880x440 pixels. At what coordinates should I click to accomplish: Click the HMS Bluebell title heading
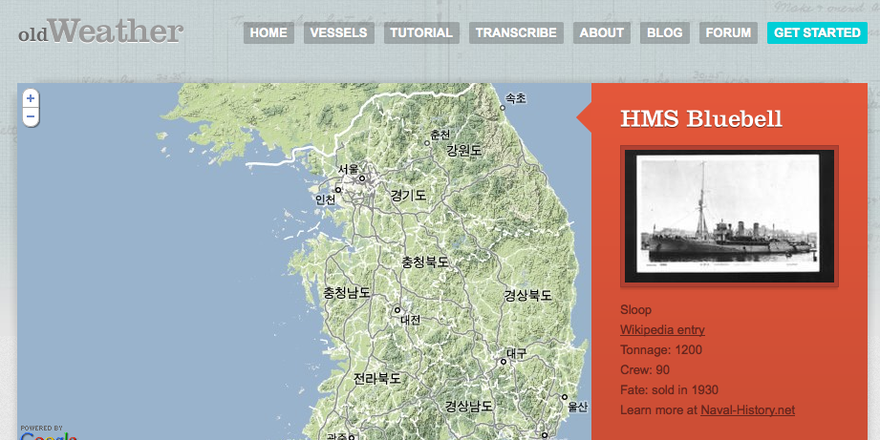[701, 119]
